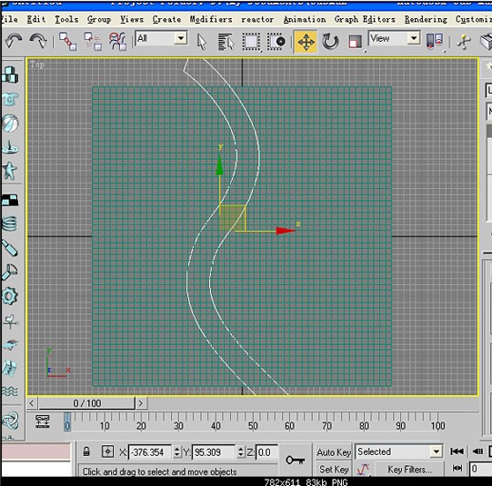Viewport: 492px width, 486px height.
Task: Toggle the Selection Lock padlock
Action: point(86,451)
